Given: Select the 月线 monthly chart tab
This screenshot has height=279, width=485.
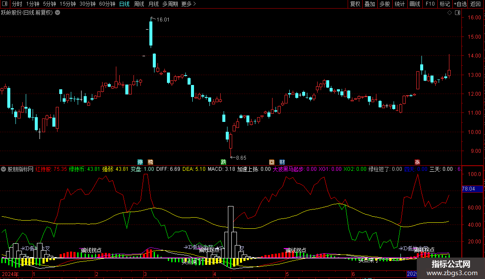Looking at the screenshot, I should 153,4.
